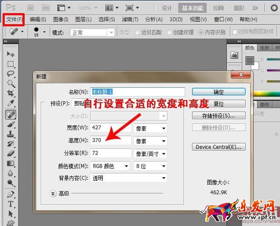
Task: Adjust the R color slider
Action: pos(273,59)
